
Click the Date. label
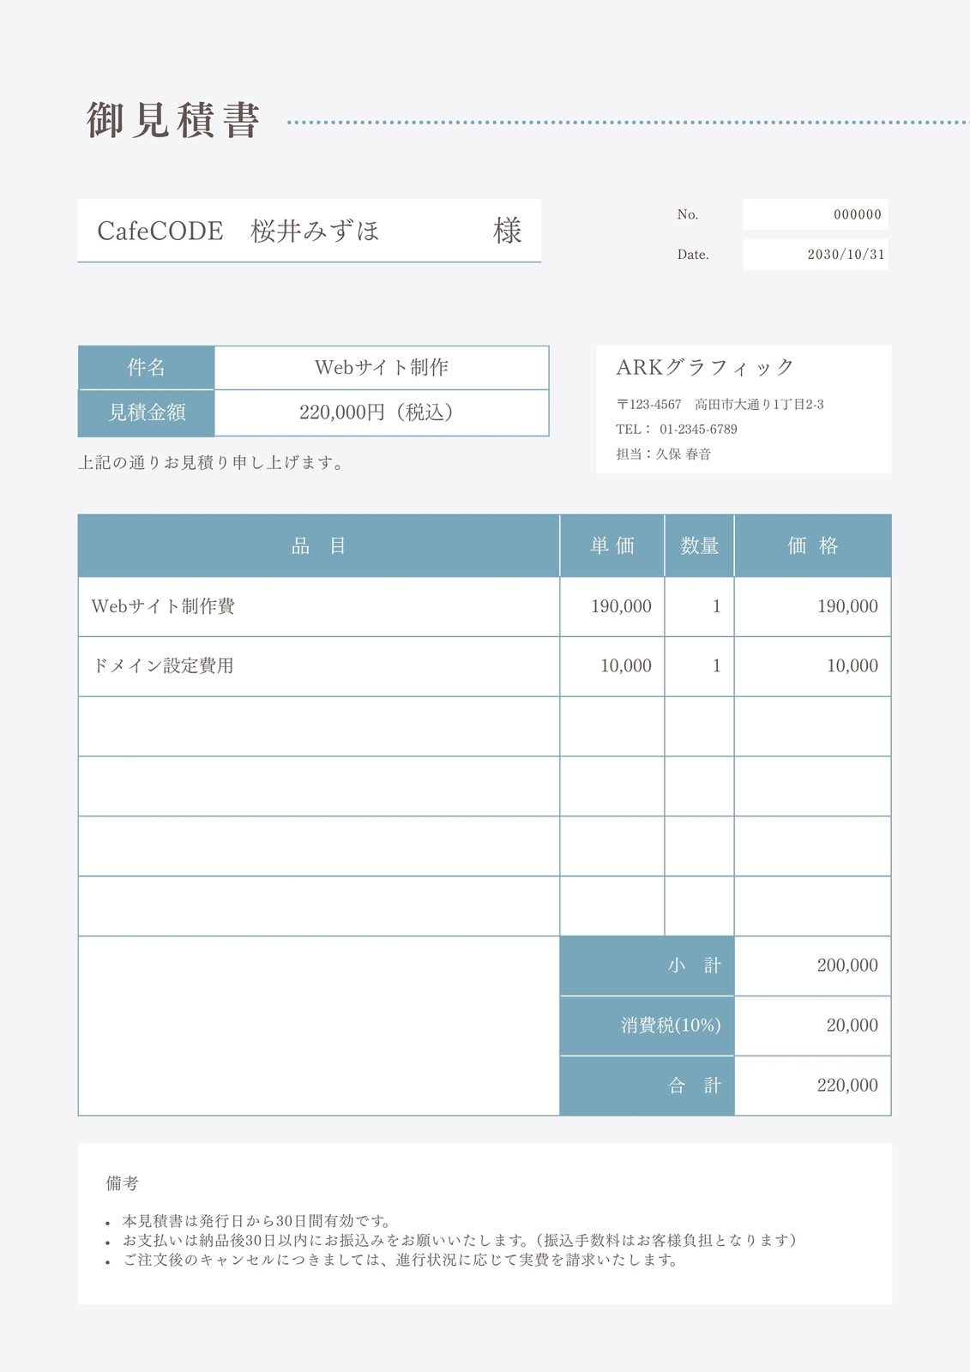click(693, 255)
